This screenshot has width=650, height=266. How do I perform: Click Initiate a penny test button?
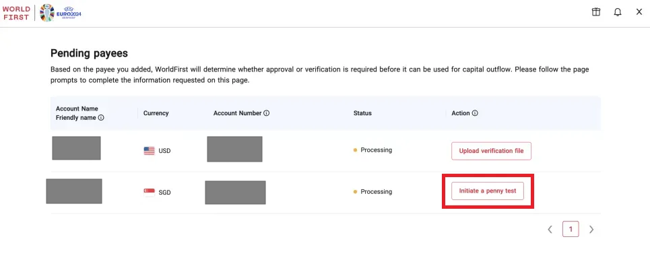488,191
